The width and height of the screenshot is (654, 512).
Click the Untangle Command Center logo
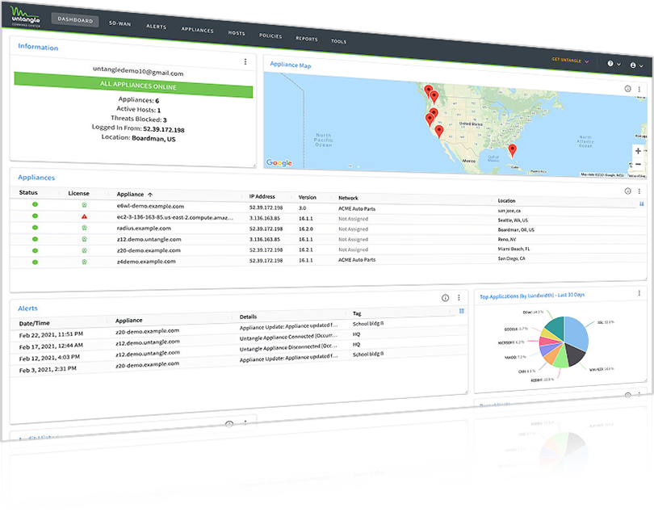(26, 17)
